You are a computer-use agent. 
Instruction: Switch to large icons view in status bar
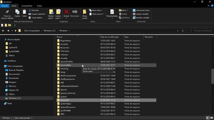212,118
